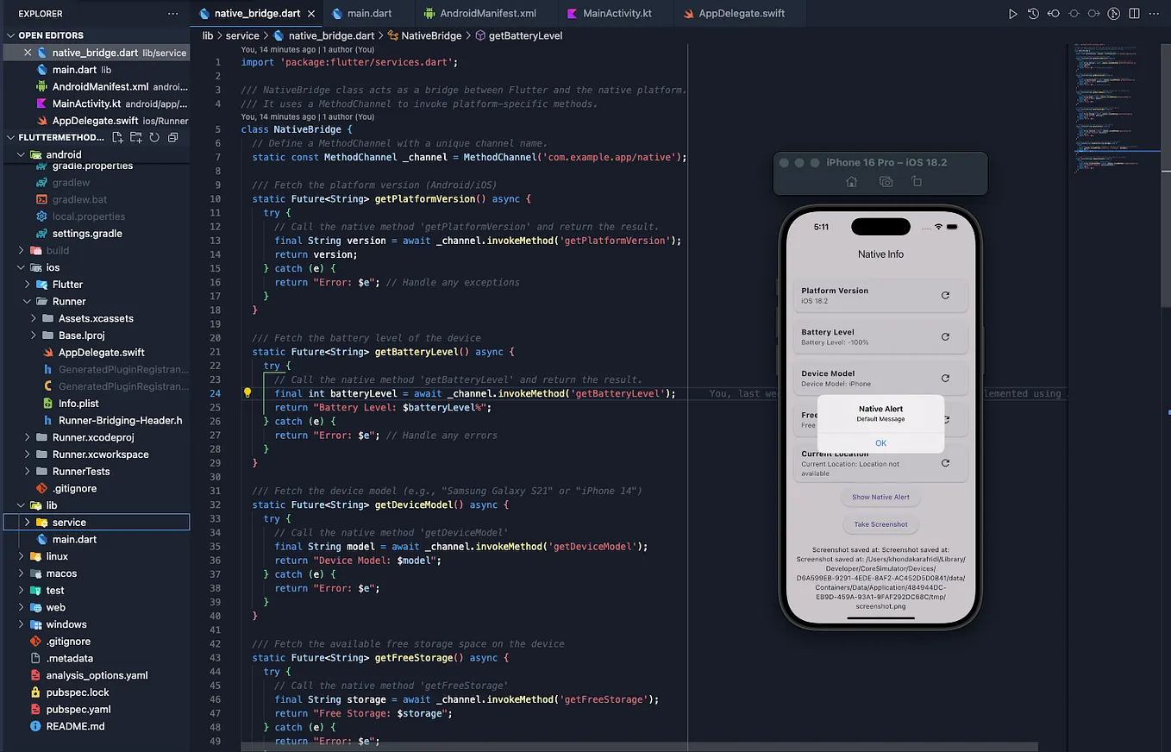Create a new file in FLUTTERMETHOD explorer
This screenshot has height=752, width=1171.
click(x=118, y=138)
